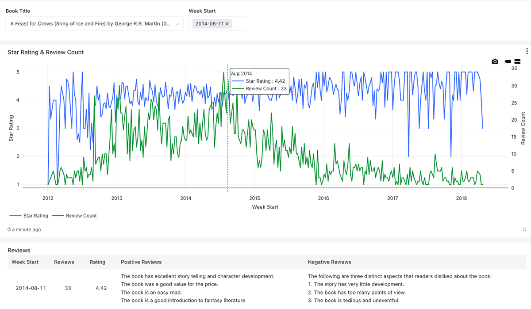531x309 pixels.
Task: Sort table by Reviews column header
Action: coord(64,262)
